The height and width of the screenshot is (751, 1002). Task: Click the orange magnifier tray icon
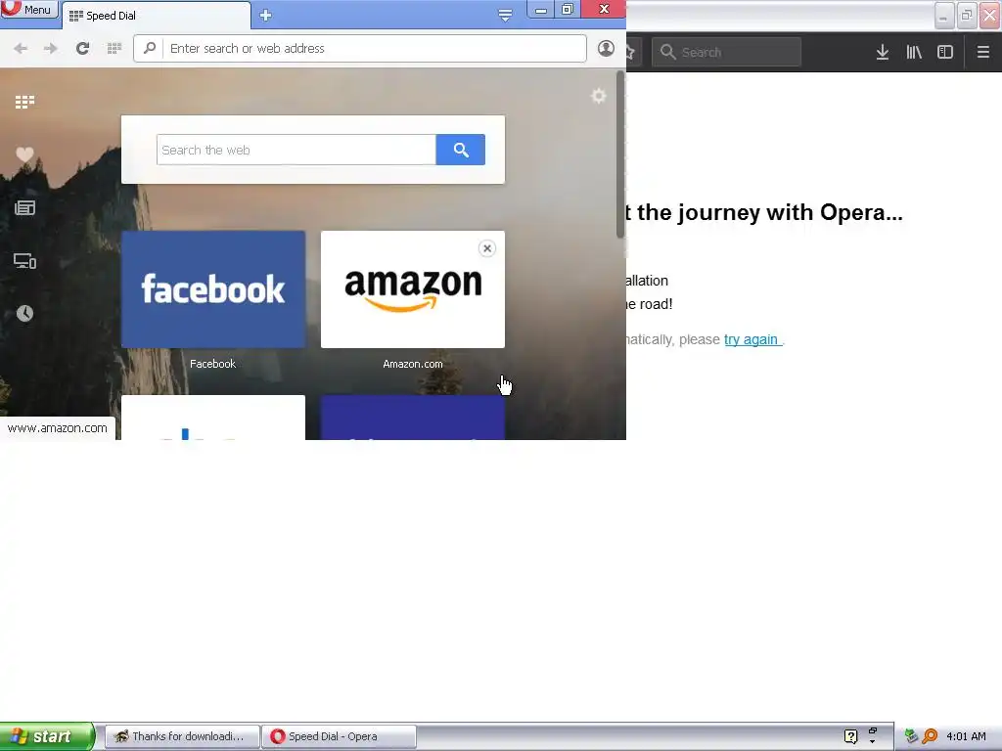[930, 736]
